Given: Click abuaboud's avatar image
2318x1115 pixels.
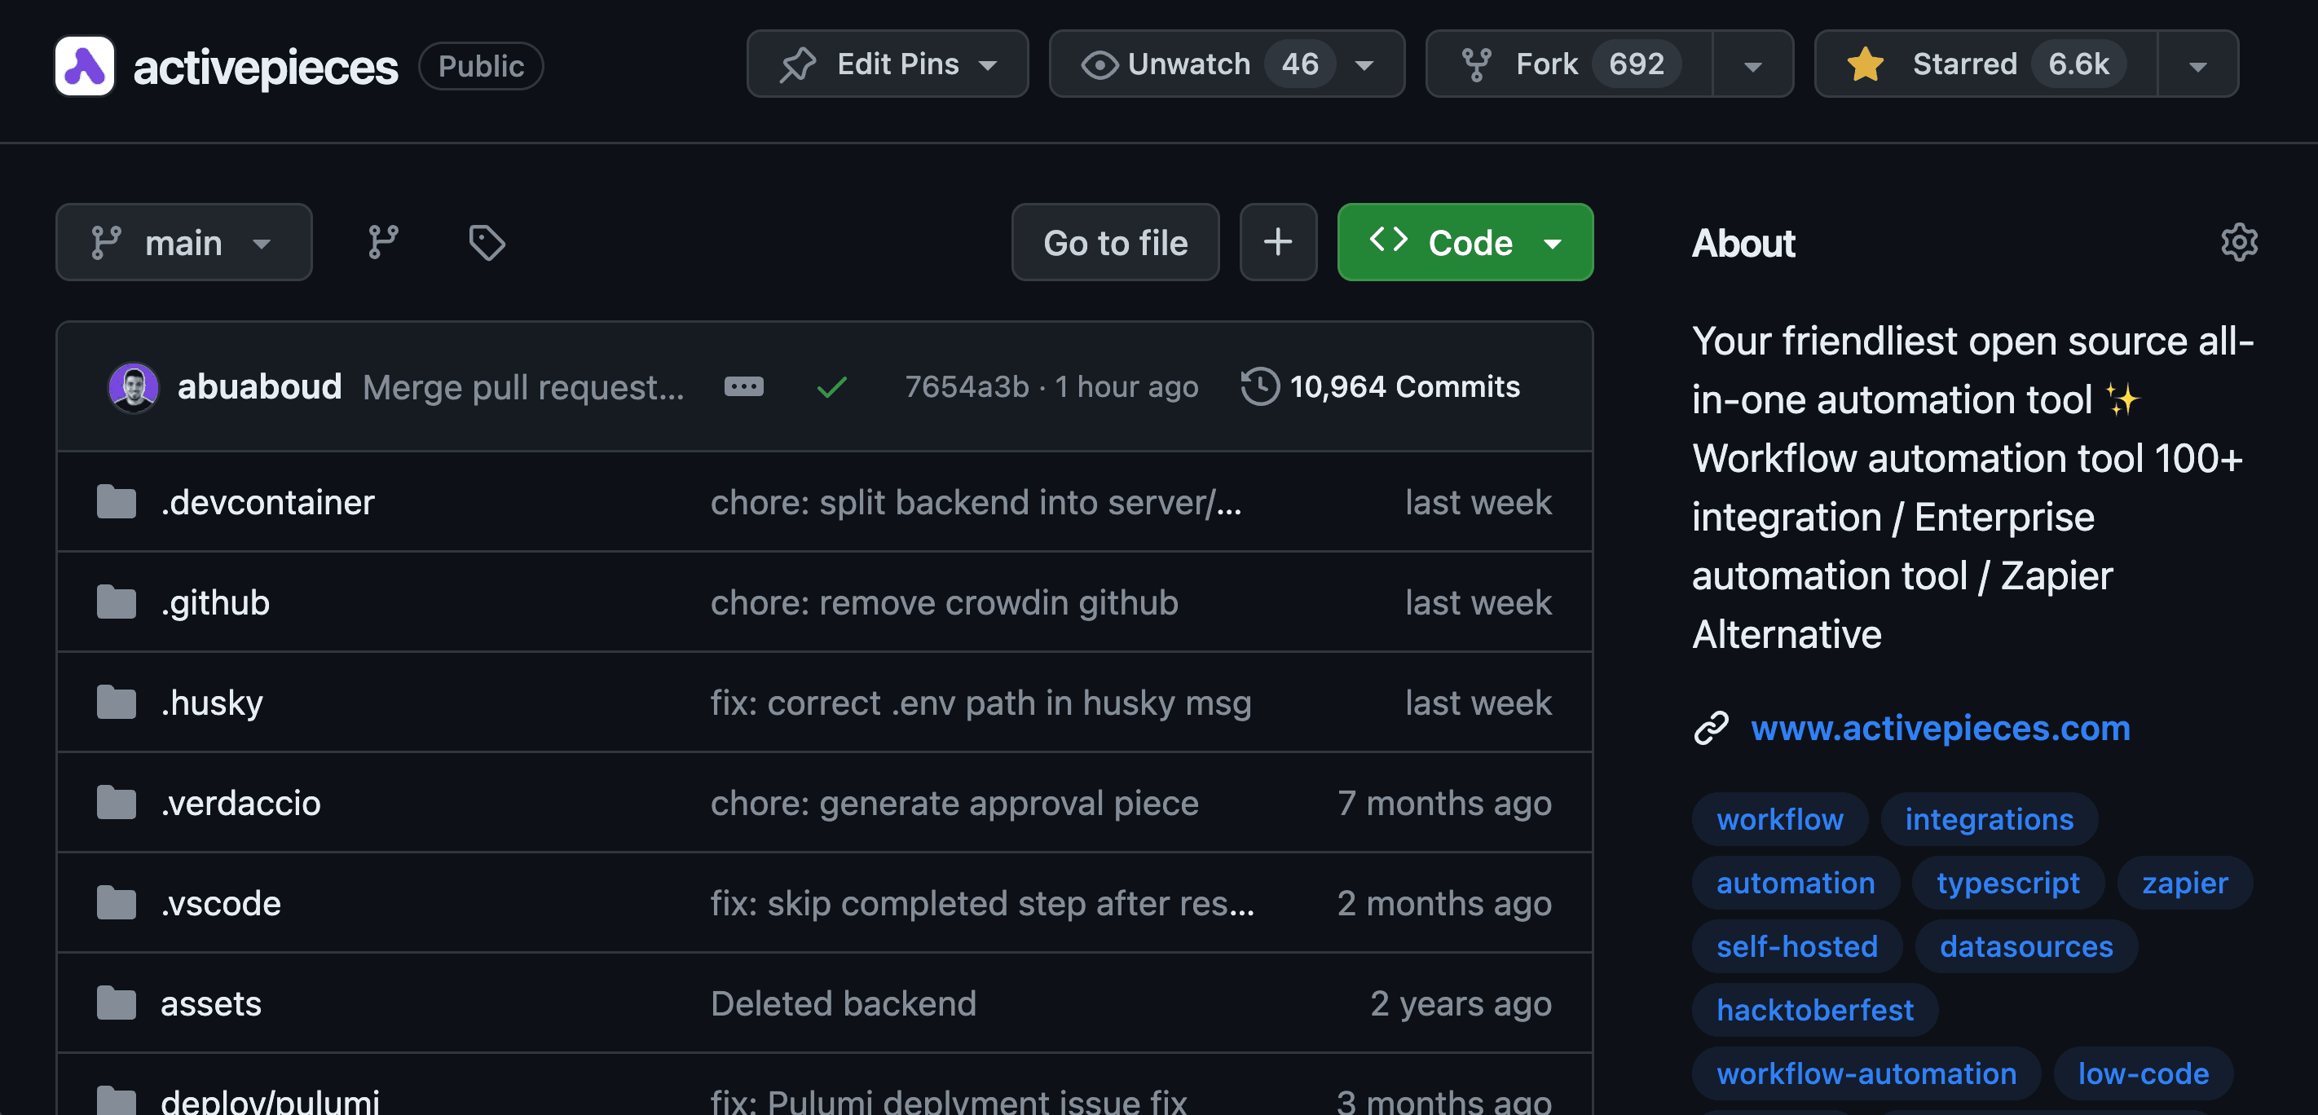Looking at the screenshot, I should point(133,387).
